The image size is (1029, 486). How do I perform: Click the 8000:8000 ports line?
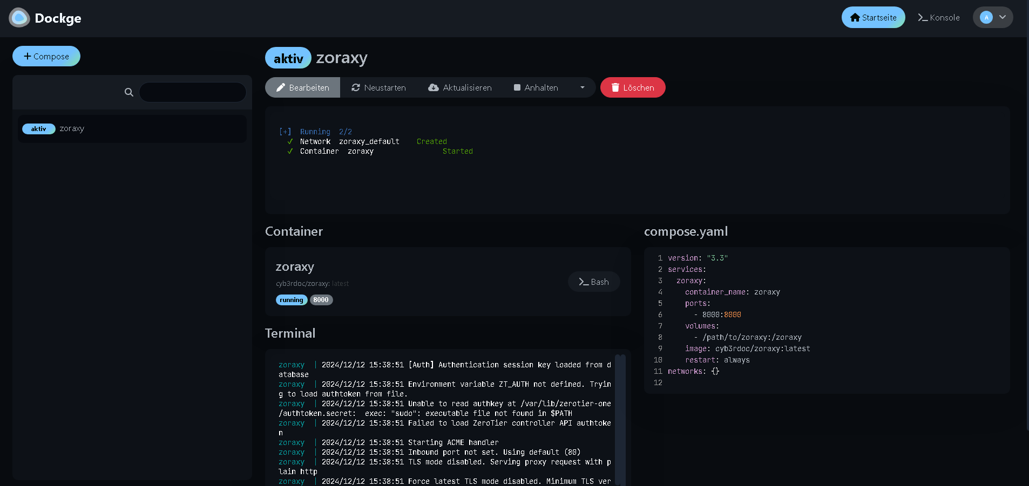coord(717,314)
